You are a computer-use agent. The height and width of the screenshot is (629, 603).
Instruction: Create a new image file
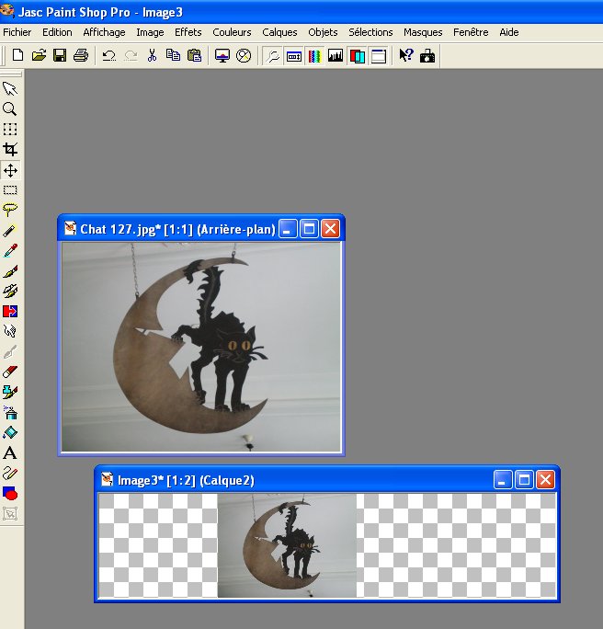[x=18, y=55]
